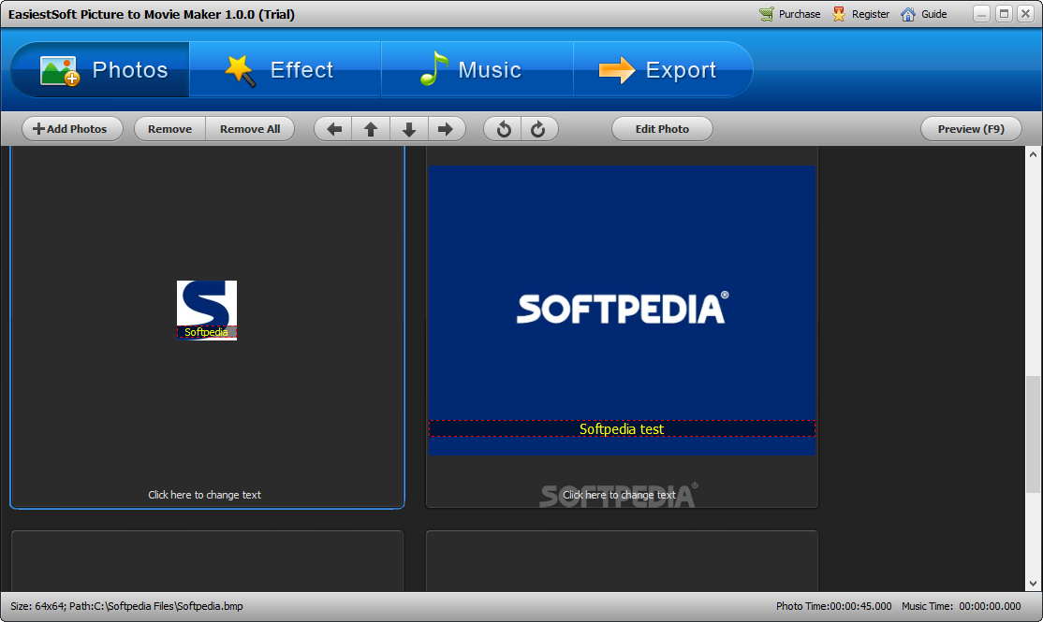Move photo right with right arrow
Image resolution: width=1043 pixels, height=622 pixels.
pos(446,129)
